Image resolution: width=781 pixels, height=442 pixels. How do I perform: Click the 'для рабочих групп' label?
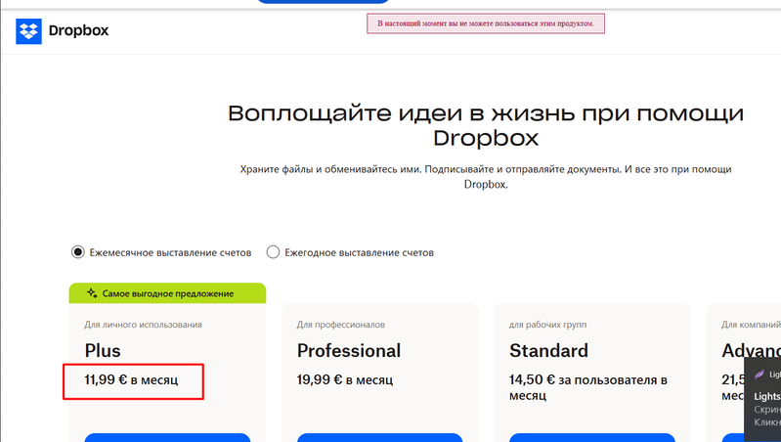tap(548, 325)
